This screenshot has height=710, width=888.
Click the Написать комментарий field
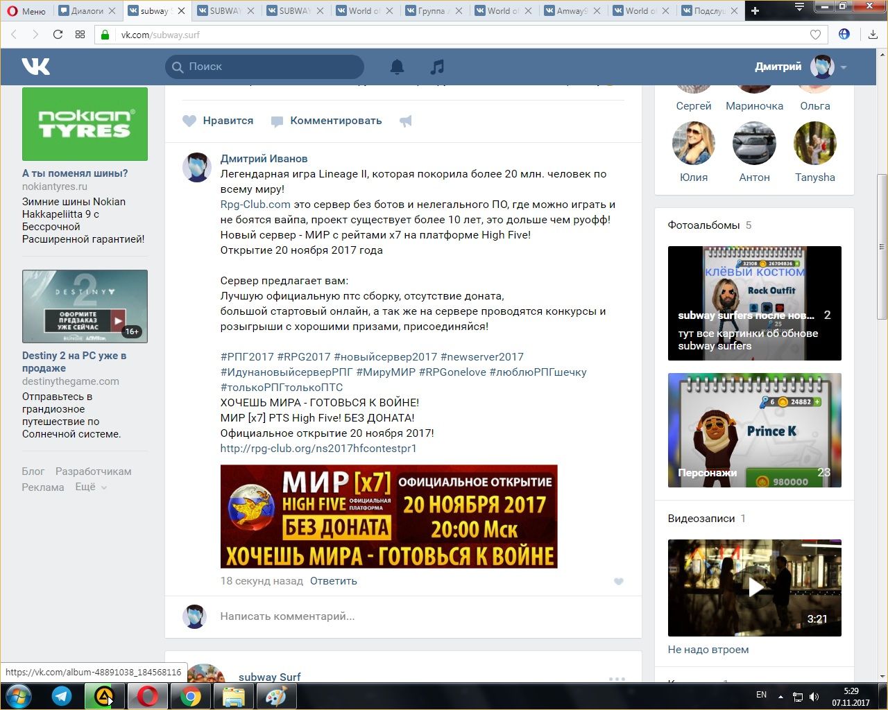[422, 616]
